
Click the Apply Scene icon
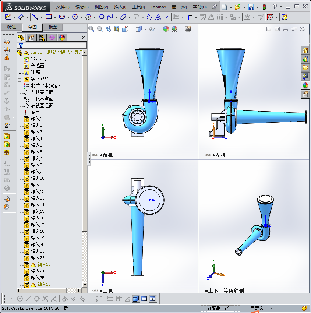[x=174, y=29]
